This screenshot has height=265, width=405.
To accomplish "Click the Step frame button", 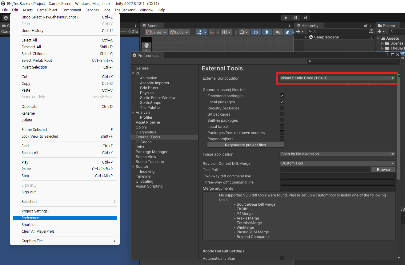I will 305,18.
